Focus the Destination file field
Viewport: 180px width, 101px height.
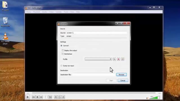point(94,75)
